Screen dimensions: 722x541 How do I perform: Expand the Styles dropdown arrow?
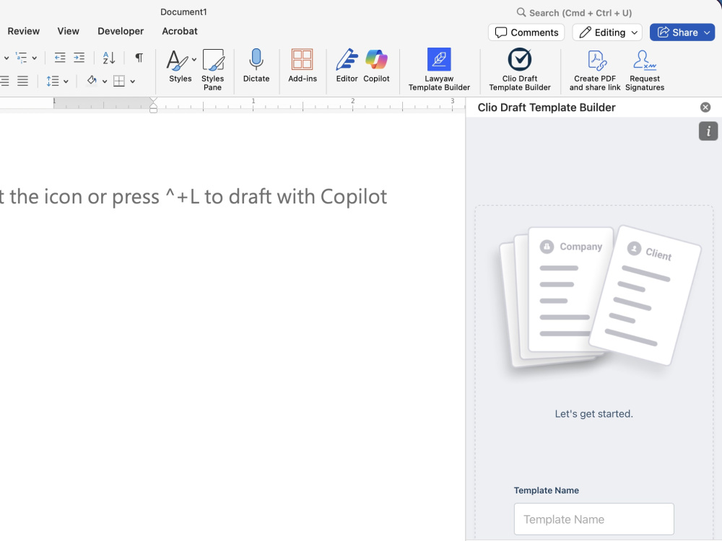(193, 59)
